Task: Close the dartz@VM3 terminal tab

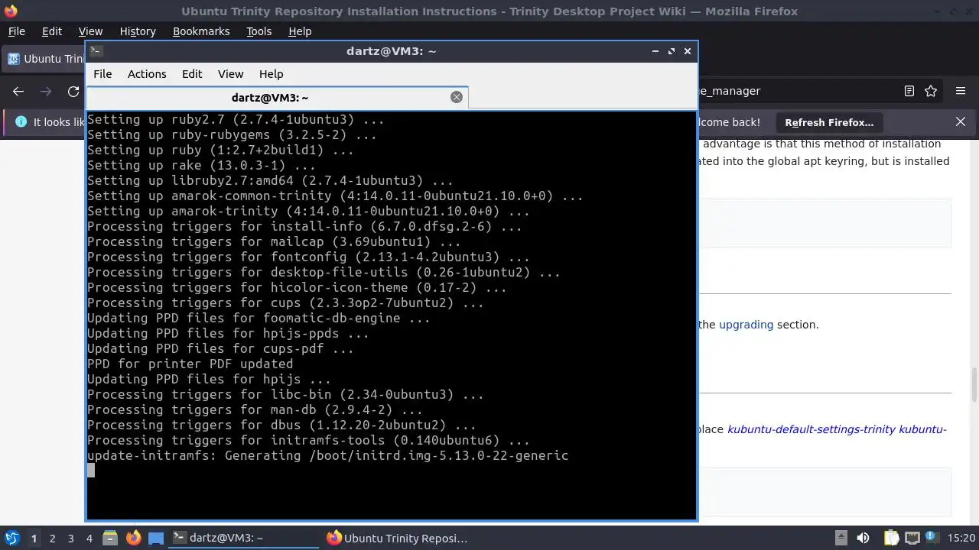Action: point(457,97)
